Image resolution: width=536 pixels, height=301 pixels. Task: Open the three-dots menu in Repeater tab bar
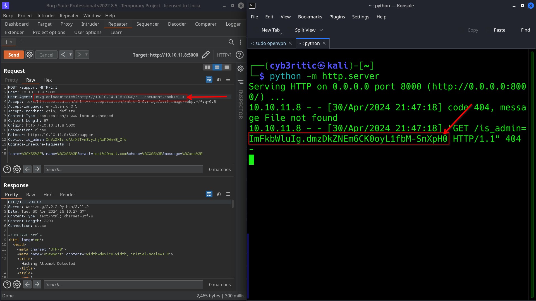click(241, 42)
